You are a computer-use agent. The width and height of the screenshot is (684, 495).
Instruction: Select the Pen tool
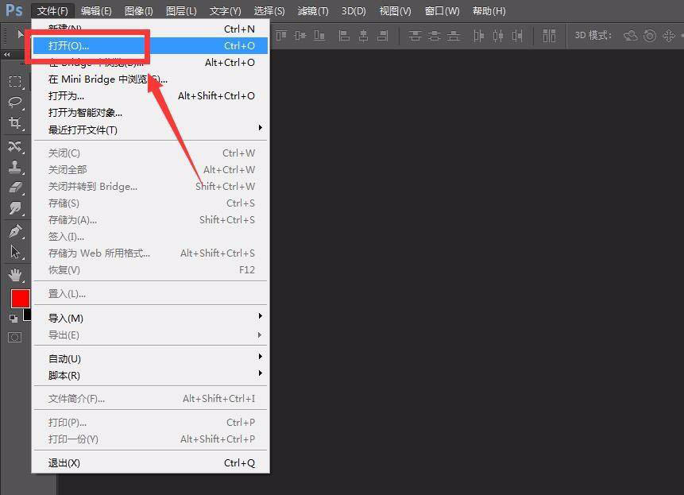14,231
